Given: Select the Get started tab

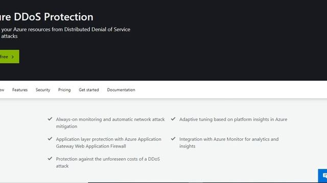Looking at the screenshot, I should [x=89, y=90].
